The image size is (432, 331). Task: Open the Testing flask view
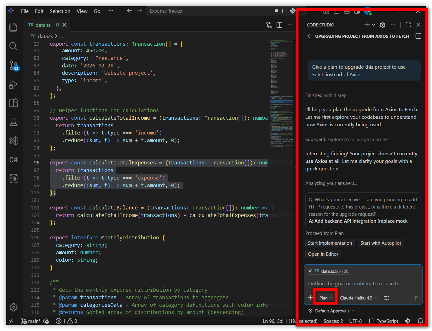click(13, 122)
